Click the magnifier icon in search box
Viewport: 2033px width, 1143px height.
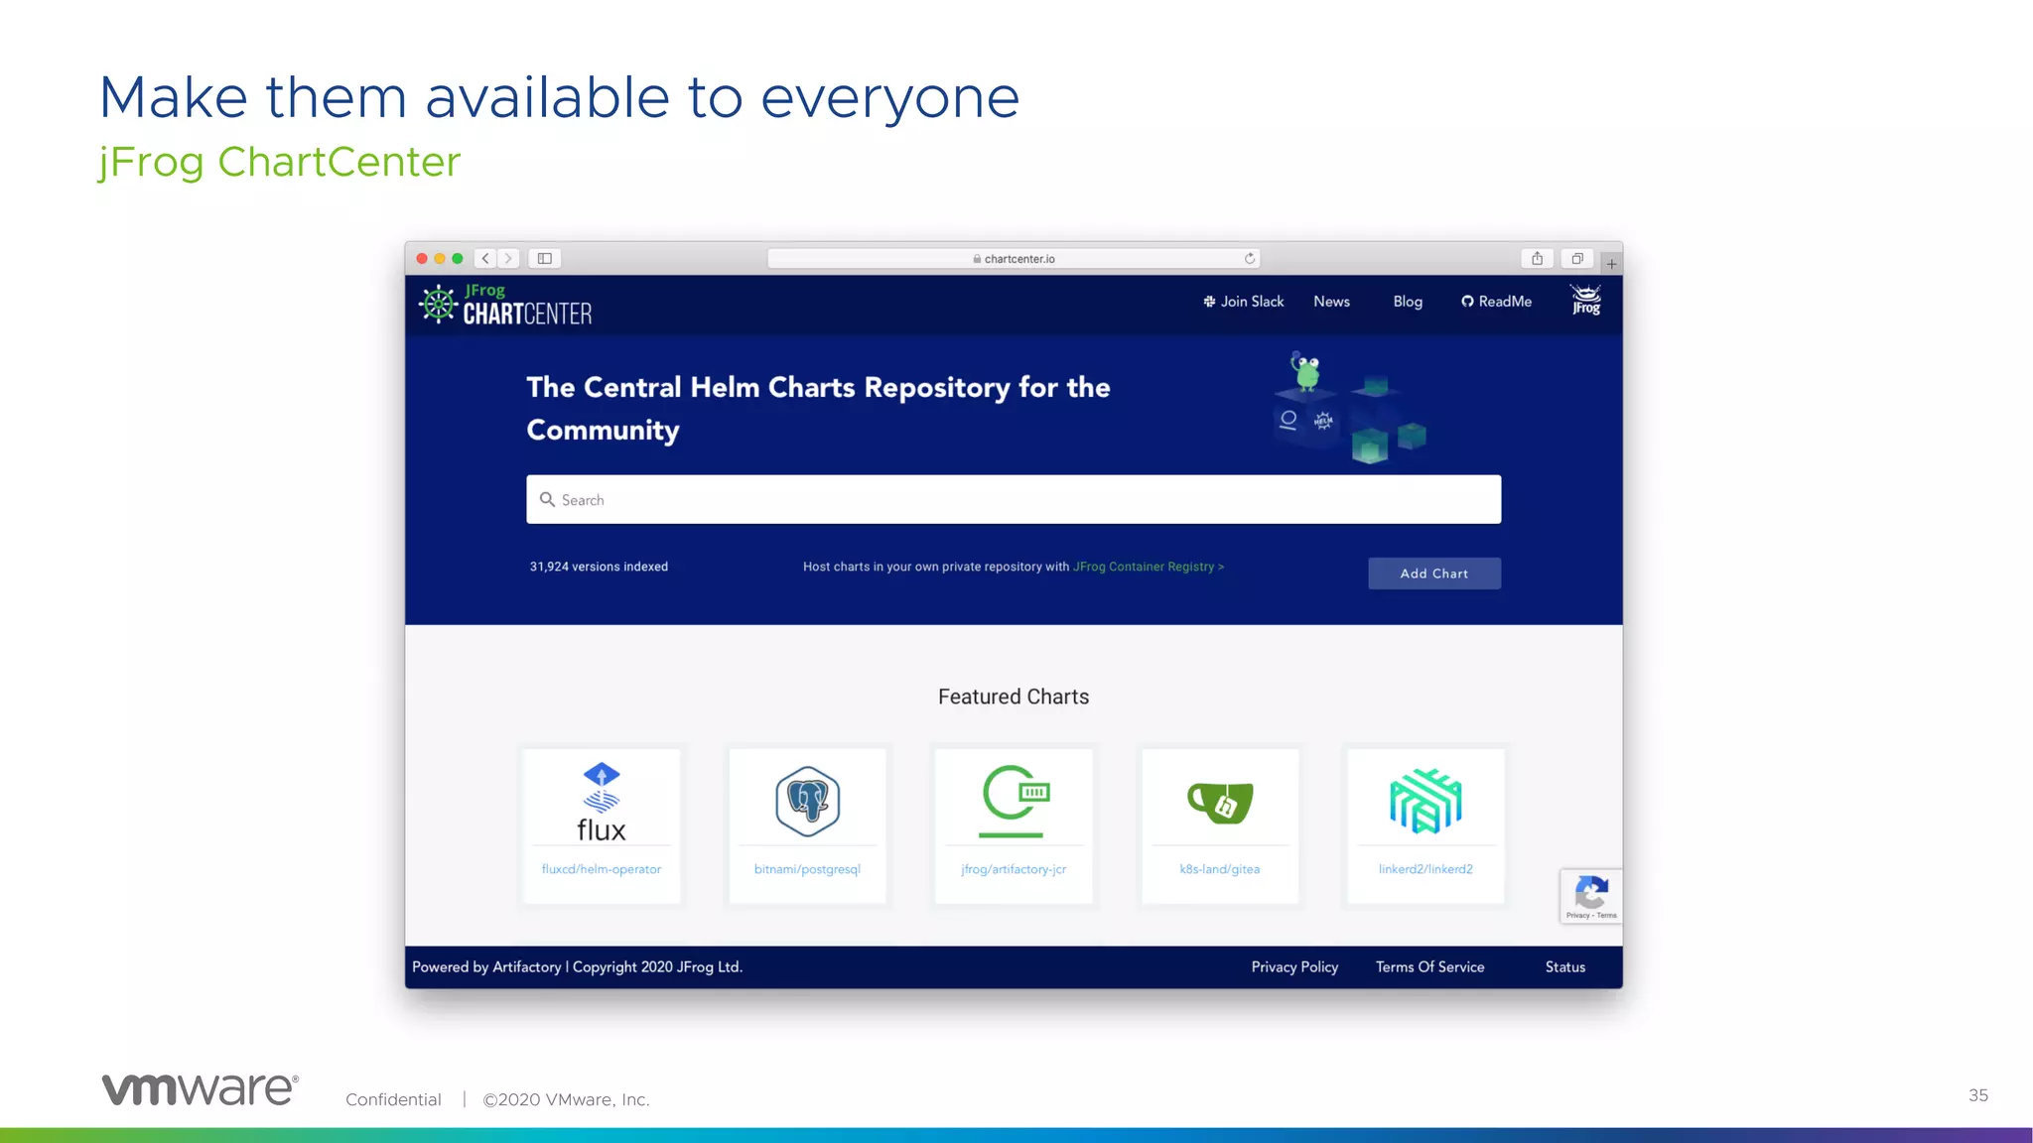click(547, 499)
